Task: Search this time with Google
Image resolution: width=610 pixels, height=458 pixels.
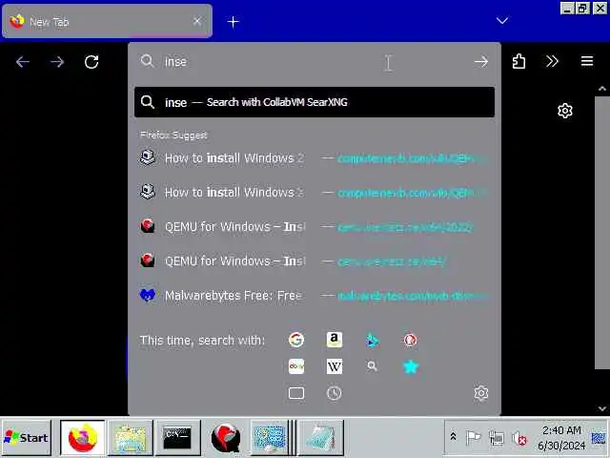Action: tap(296, 340)
